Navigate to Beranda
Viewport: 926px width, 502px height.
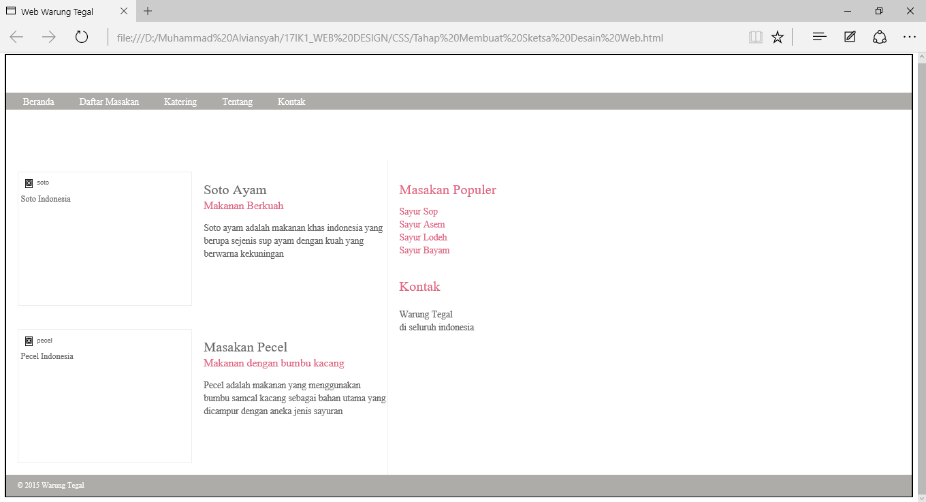[38, 101]
